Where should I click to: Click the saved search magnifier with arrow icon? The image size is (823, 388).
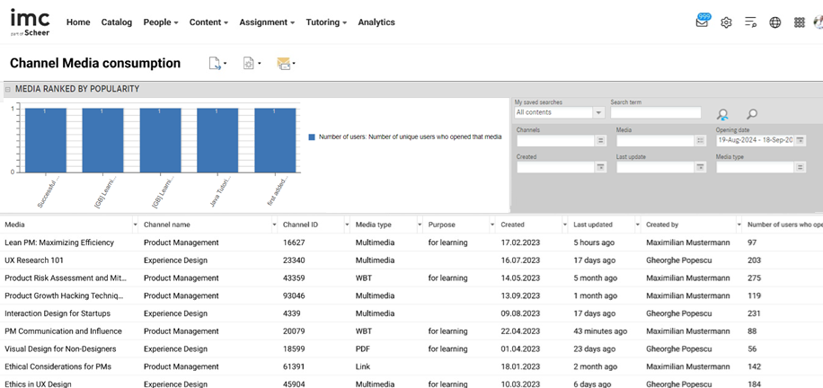722,114
